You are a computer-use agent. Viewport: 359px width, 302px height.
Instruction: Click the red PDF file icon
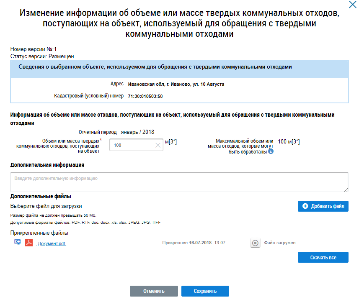(x=29, y=243)
